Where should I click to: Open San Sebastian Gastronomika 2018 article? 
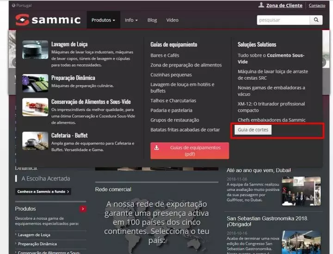[267, 221]
